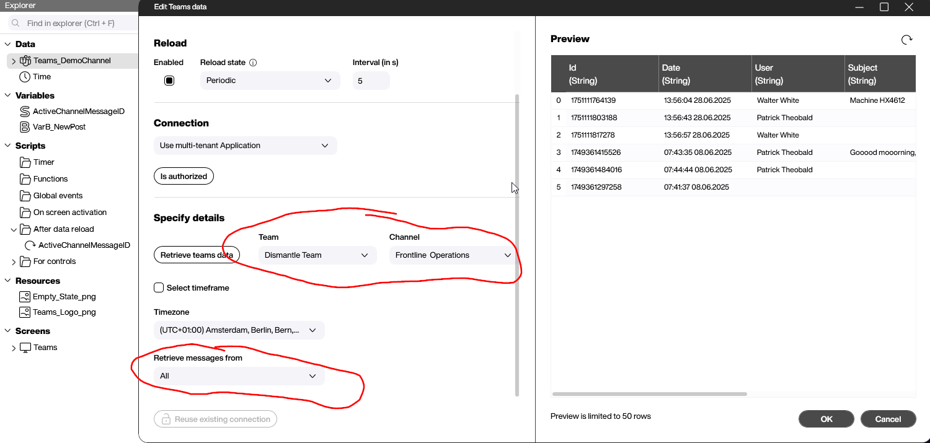Click the folder icon beside For controls
Viewport: 930px width, 443px height.
coord(25,261)
